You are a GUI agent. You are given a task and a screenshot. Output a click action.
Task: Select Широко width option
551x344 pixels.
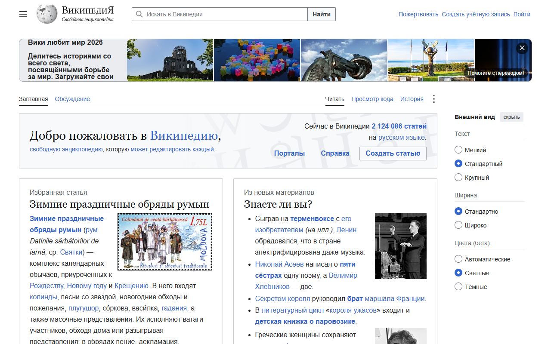(x=458, y=225)
